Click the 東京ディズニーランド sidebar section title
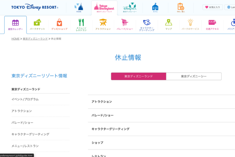Viewport: 235px width, 157px height. tap(26, 89)
